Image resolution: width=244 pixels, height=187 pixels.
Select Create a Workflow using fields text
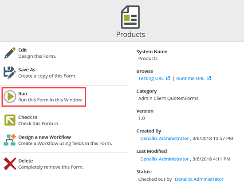[65, 143]
